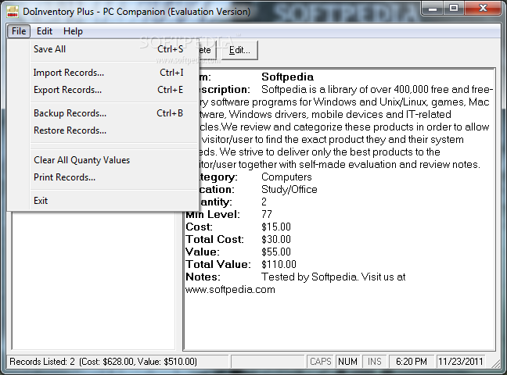The height and width of the screenshot is (375, 507).
Task: Select Export Records... menu entry
Action: tap(108, 90)
